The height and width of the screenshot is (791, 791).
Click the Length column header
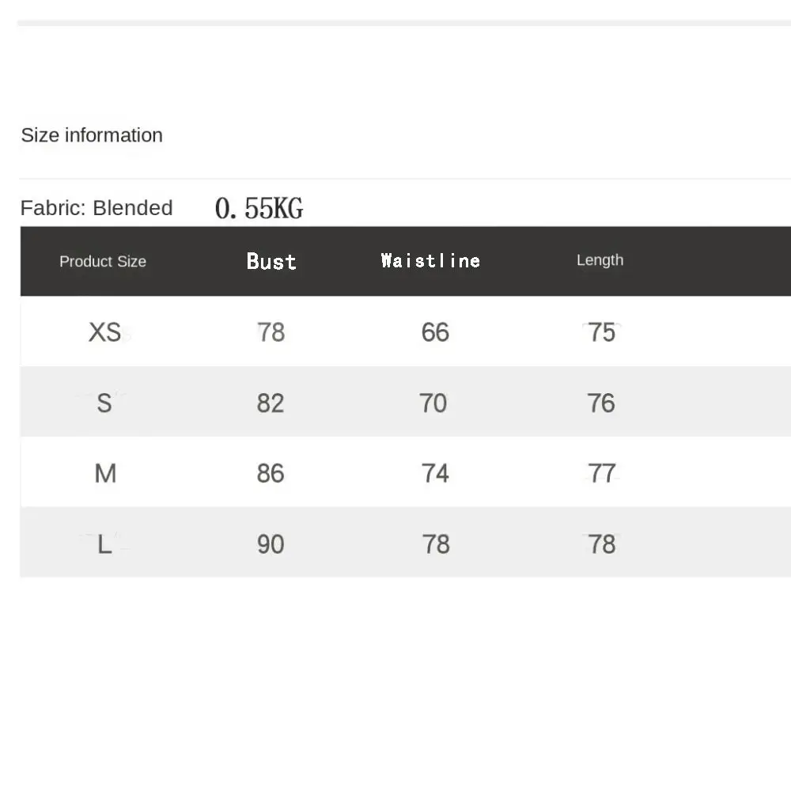(x=600, y=260)
